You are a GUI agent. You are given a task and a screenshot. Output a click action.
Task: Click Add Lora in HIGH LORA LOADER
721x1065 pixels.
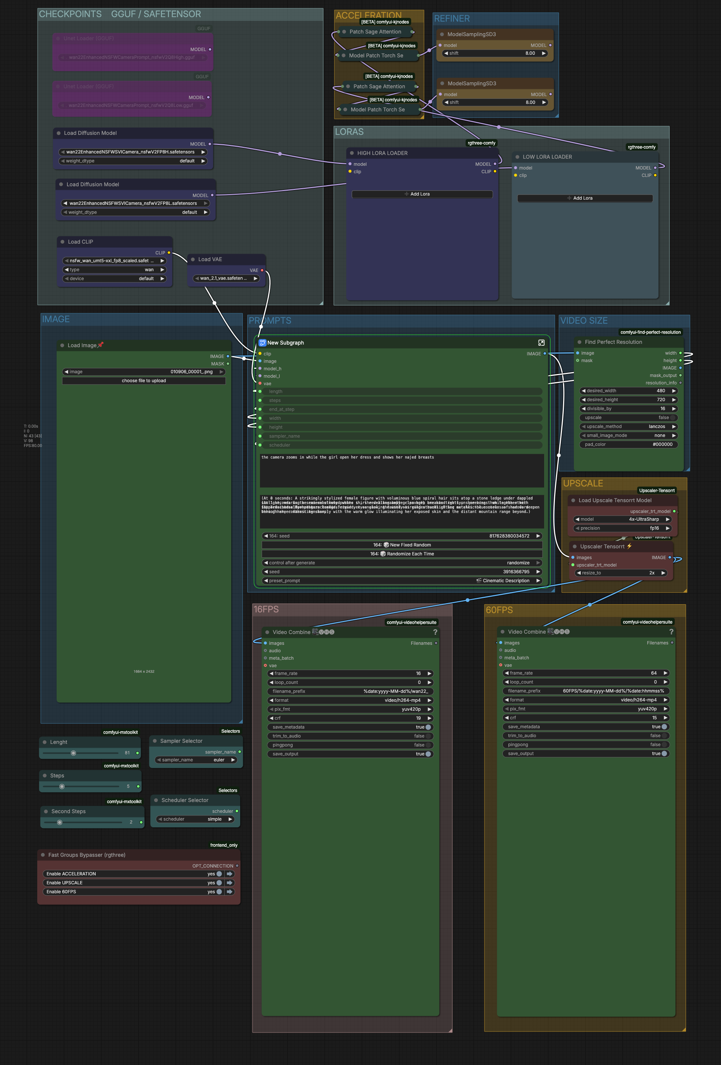click(422, 194)
